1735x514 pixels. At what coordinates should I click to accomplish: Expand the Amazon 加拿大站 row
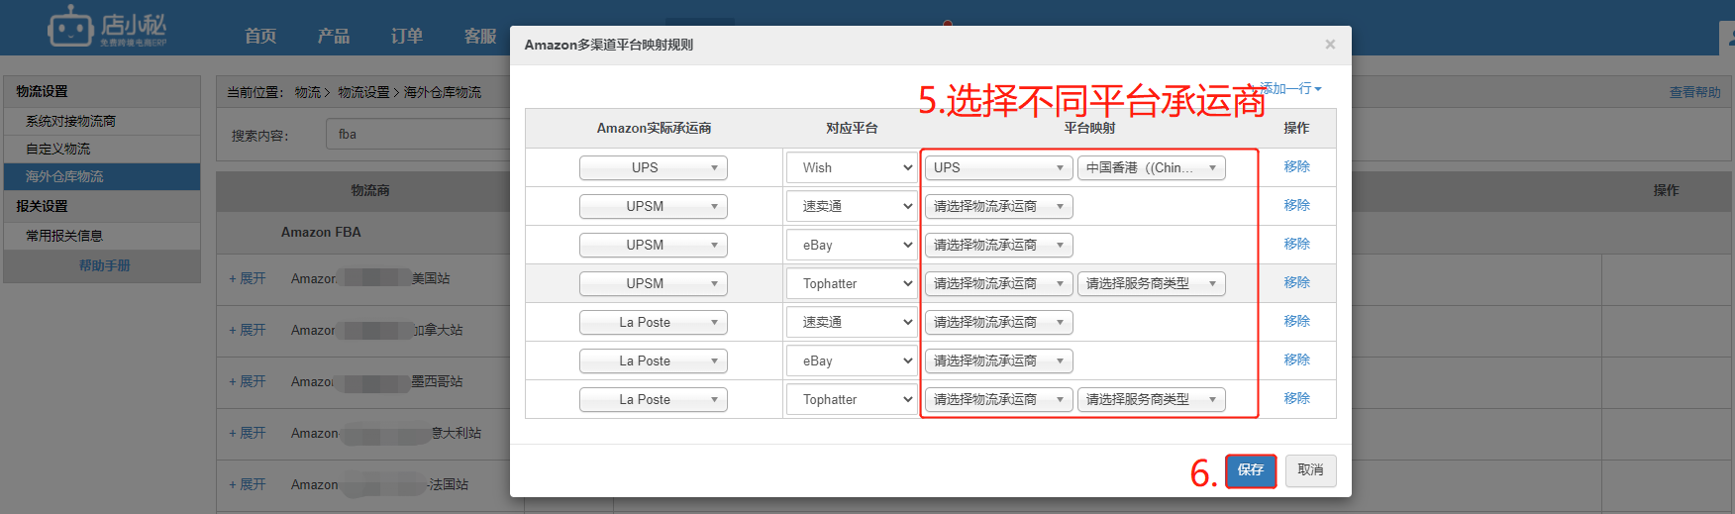pos(248,330)
